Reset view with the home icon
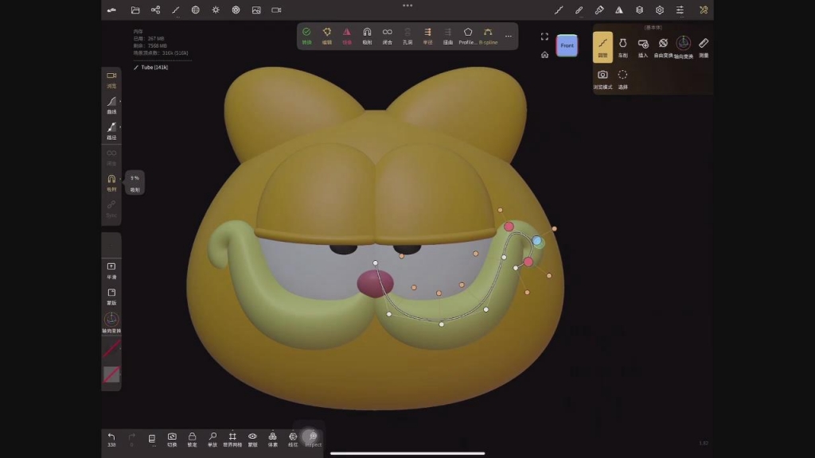The width and height of the screenshot is (815, 458). pyautogui.click(x=544, y=55)
